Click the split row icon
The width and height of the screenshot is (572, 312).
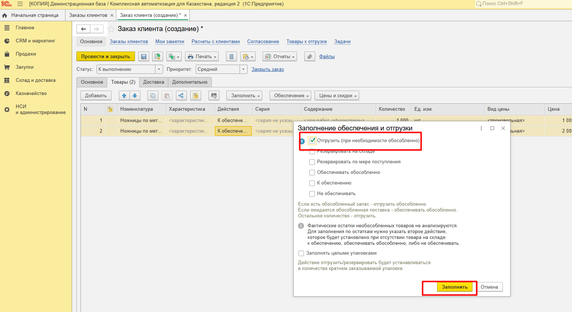pyautogui.click(x=181, y=96)
